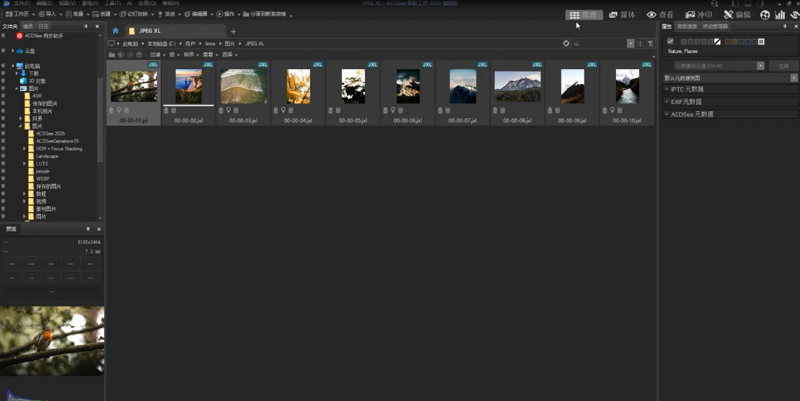Image resolution: width=800 pixels, height=401 pixels.
Task: Click the Home icon tab
Action: 115,31
